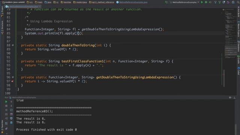
Task: Toggle the breakpoint on line 97
Action: tap(12, 81)
